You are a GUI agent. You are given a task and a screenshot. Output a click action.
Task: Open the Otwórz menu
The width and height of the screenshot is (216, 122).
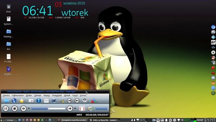pyautogui.click(x=6, y=96)
